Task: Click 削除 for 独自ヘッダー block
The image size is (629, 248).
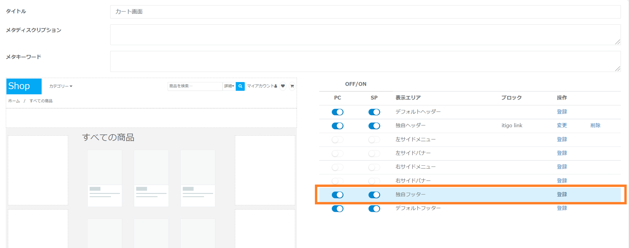Action: pos(595,125)
